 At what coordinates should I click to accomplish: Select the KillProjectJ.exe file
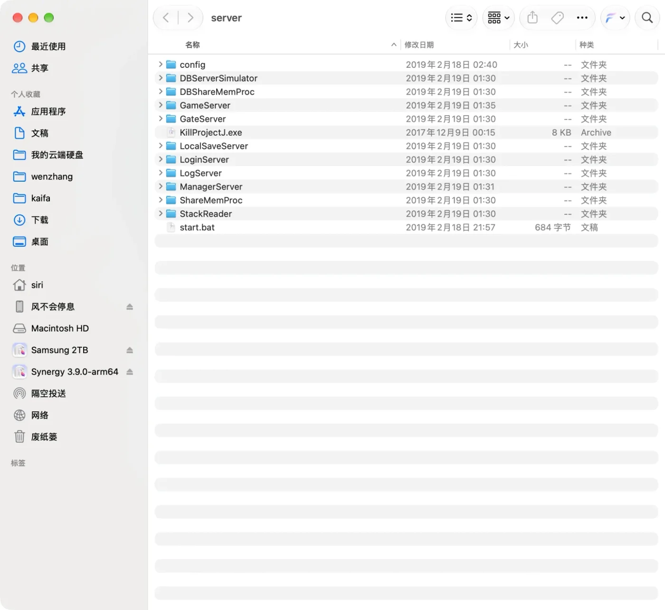click(x=406, y=132)
